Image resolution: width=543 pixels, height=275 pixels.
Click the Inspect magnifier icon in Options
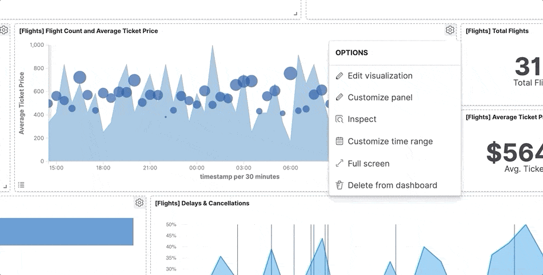pyautogui.click(x=339, y=119)
